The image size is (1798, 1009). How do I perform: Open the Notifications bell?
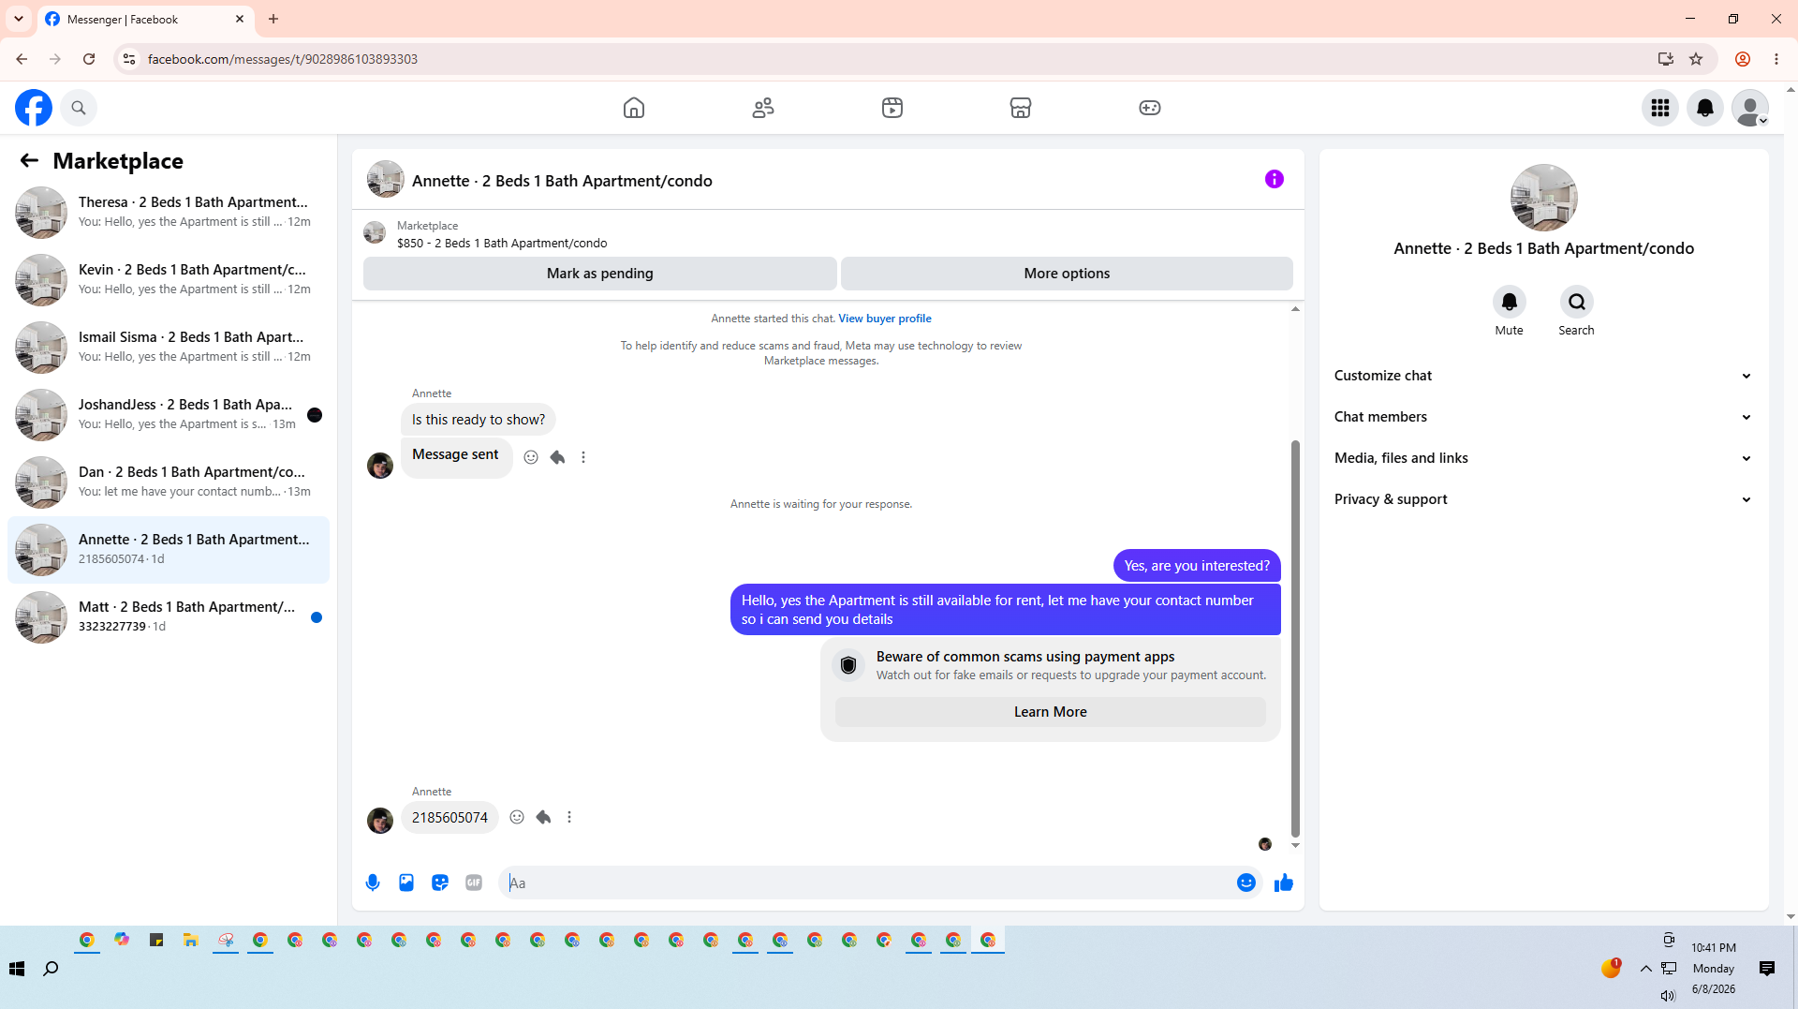(x=1705, y=108)
